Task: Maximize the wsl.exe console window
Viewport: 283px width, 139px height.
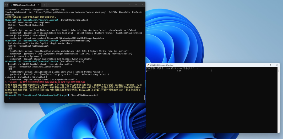Action: click(270, 65)
